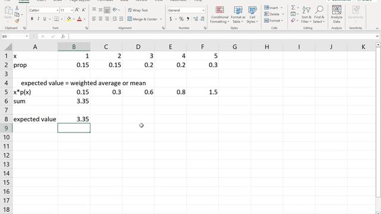
Task: Open underline style dropdown arrow
Action: tap(49, 19)
